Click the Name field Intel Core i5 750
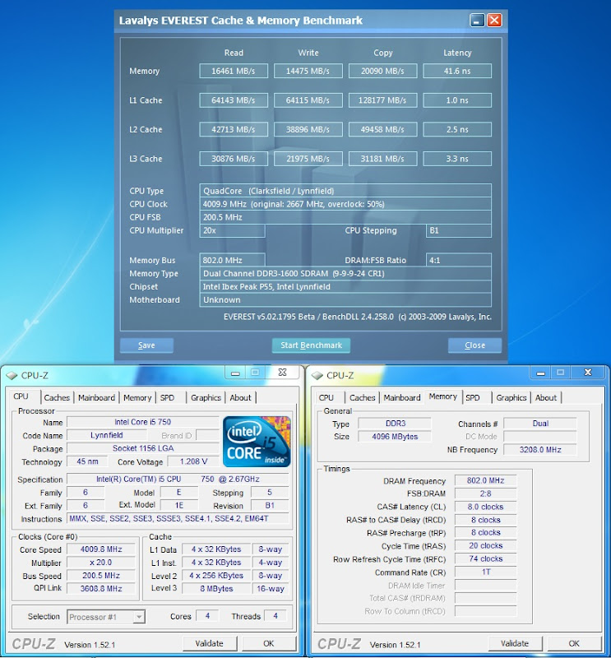This screenshot has width=611, height=658. tap(143, 422)
